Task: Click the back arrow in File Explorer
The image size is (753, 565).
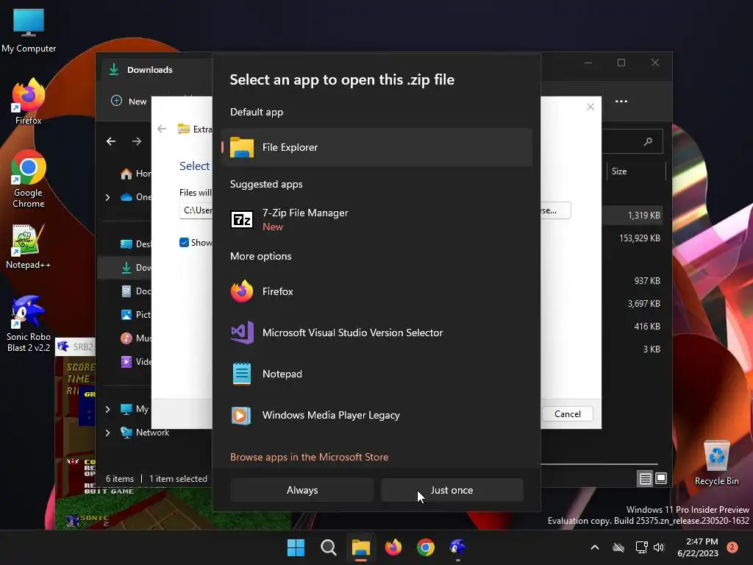Action: 111,141
